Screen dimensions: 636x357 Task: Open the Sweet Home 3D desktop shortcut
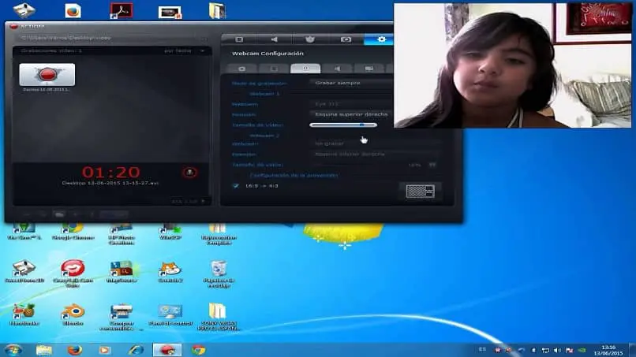24,270
